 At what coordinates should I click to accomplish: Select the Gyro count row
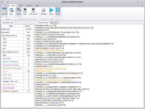[x=17, y=42]
